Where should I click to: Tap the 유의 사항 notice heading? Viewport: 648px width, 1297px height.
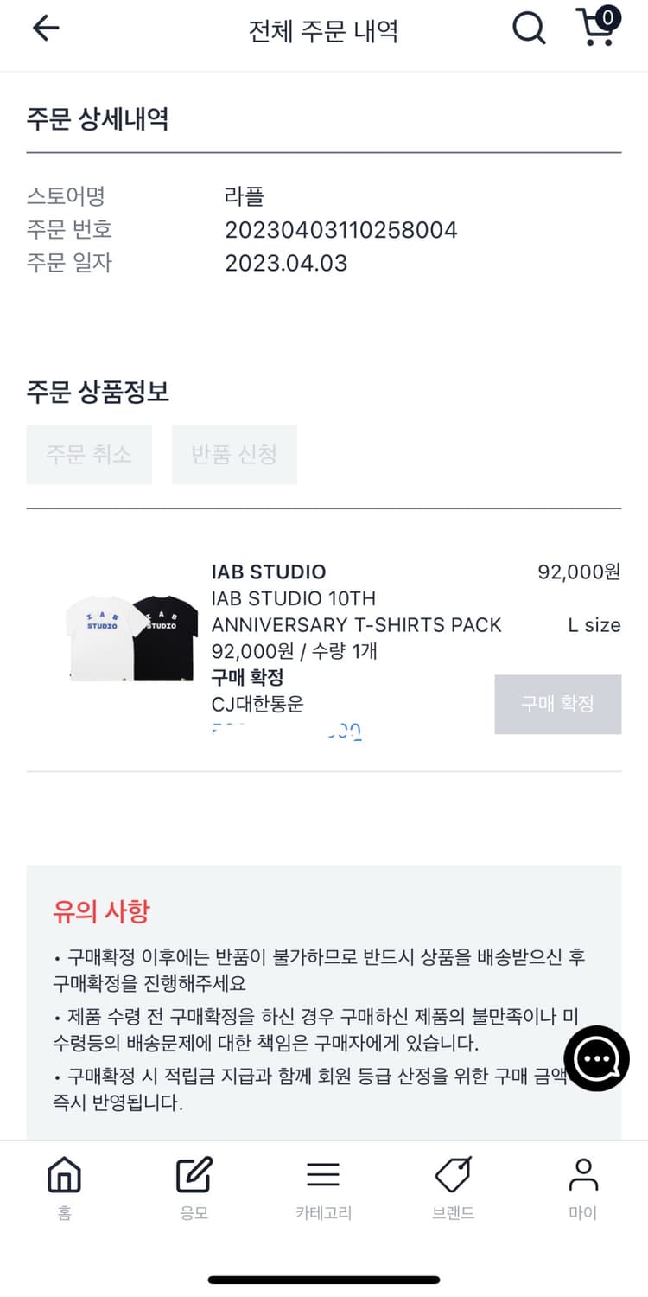[101, 910]
